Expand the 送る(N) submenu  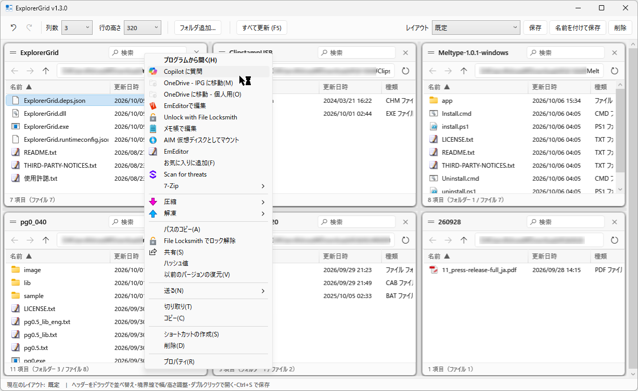point(208,290)
